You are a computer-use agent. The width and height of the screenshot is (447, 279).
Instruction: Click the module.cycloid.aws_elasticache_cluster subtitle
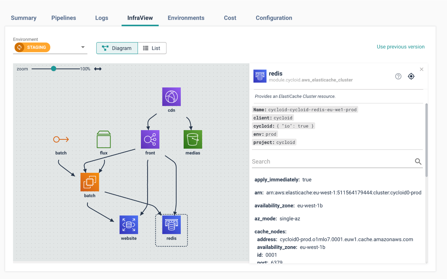point(311,80)
